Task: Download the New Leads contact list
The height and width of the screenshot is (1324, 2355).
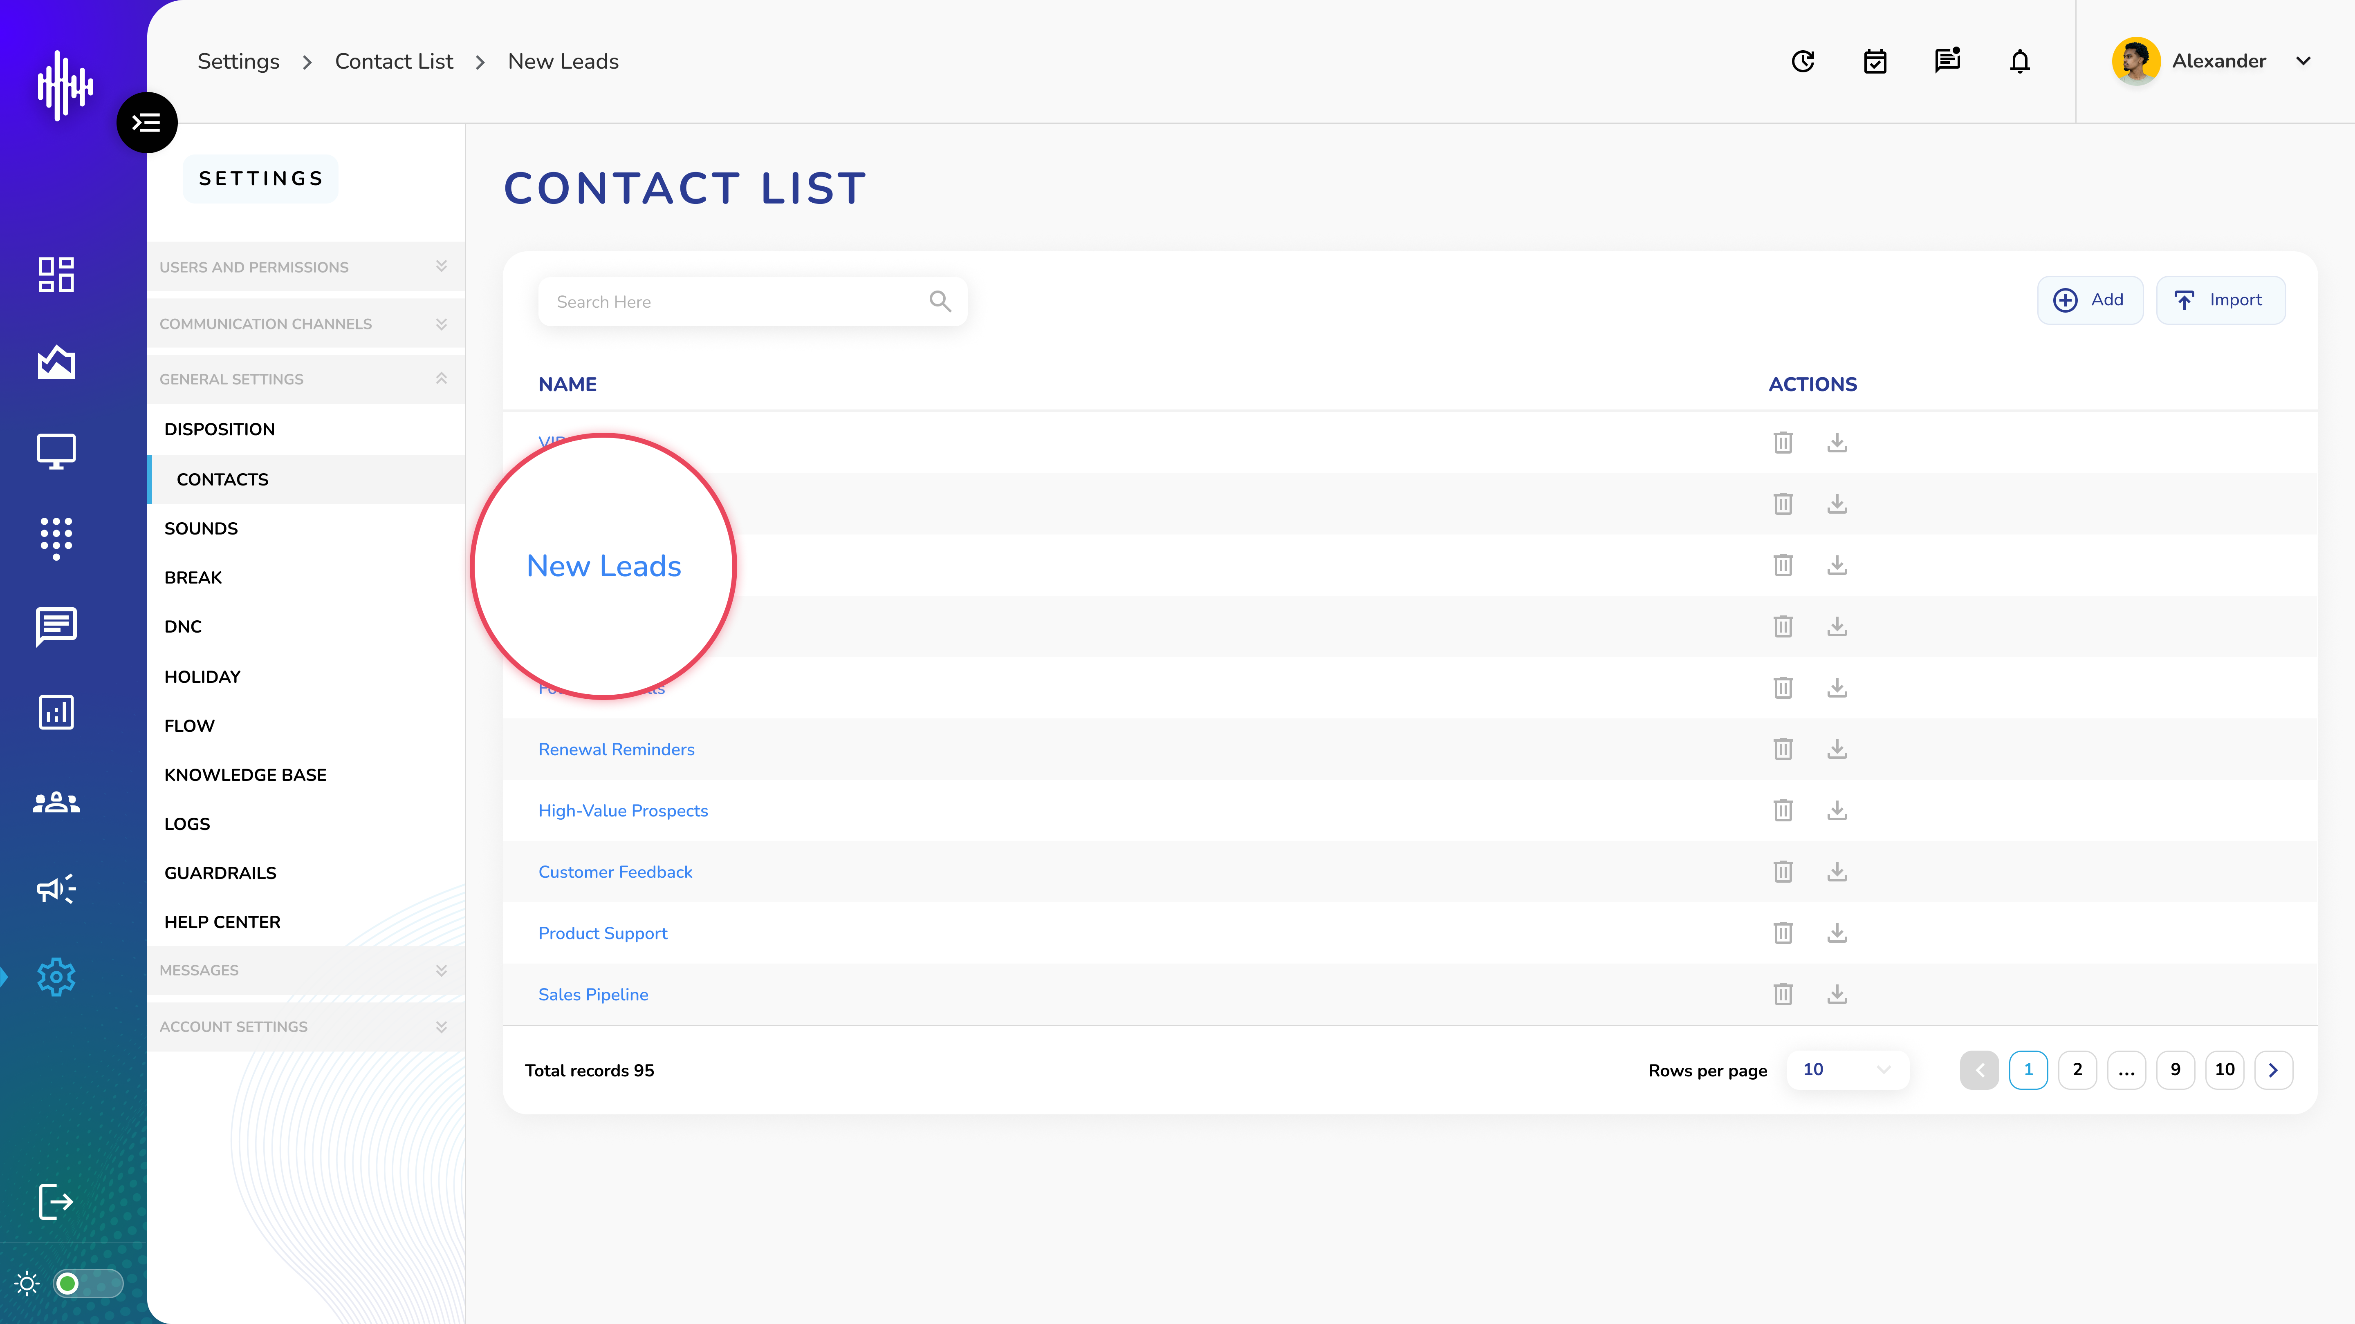Action: pos(1837,565)
